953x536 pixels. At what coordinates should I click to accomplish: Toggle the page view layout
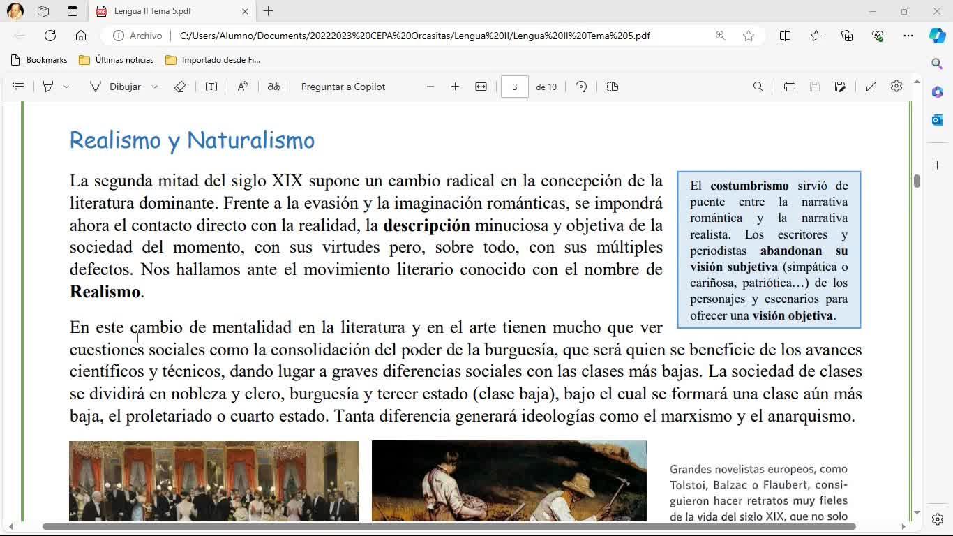coord(613,87)
